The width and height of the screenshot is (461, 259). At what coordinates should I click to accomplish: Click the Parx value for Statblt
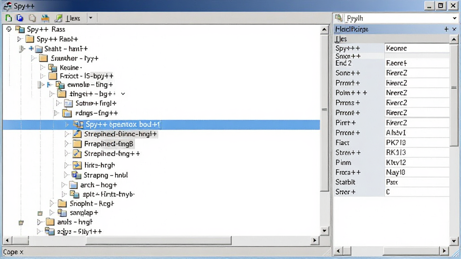[x=417, y=182]
